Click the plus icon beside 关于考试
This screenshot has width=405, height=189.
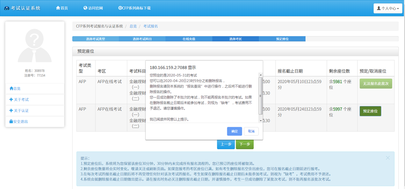pyautogui.click(x=11, y=100)
